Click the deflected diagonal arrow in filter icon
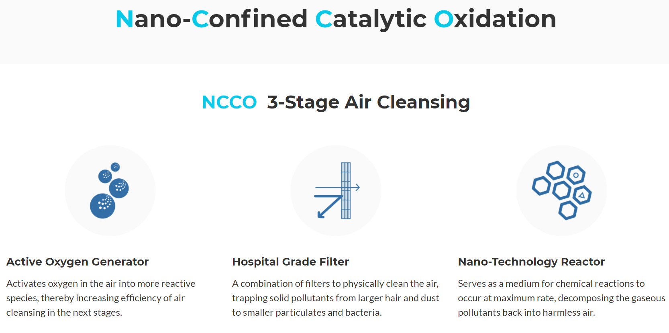Screen dimensions: 669x333 point(329,206)
